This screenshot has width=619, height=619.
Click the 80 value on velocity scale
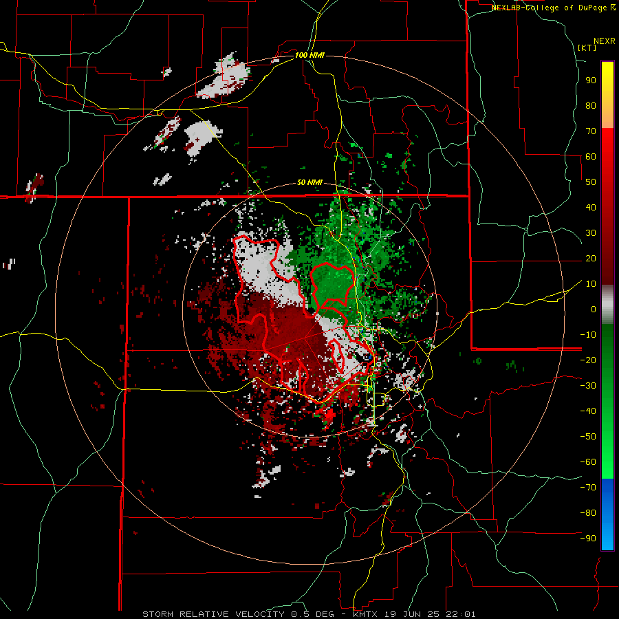pyautogui.click(x=591, y=106)
